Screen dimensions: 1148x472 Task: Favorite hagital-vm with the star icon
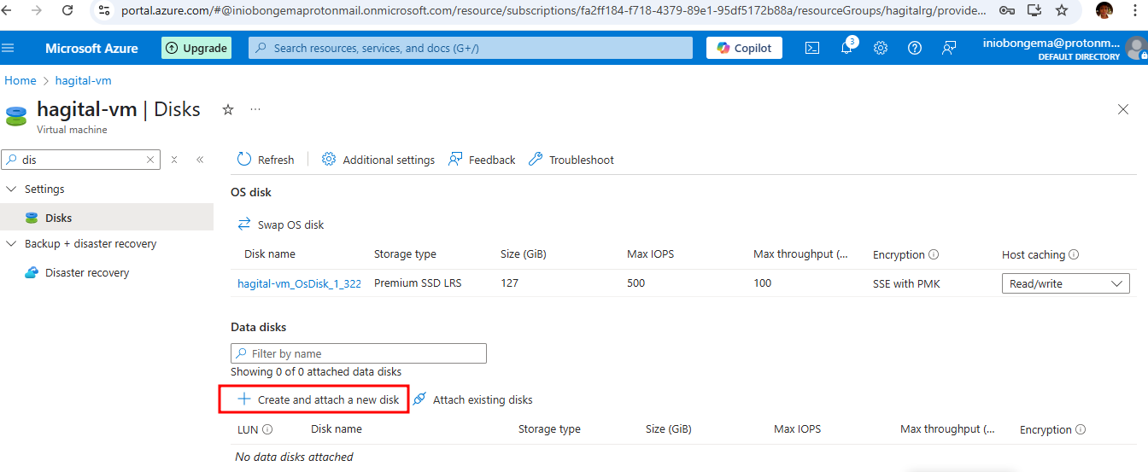228,109
